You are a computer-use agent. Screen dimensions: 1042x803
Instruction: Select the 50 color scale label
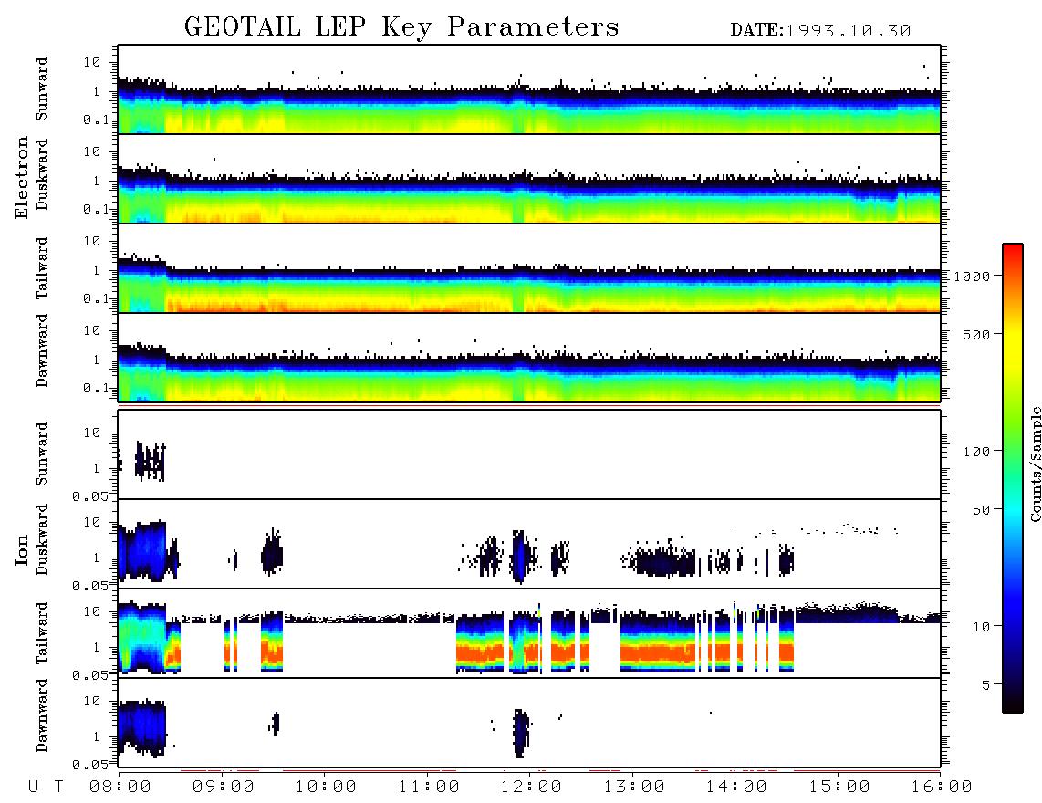(981, 510)
